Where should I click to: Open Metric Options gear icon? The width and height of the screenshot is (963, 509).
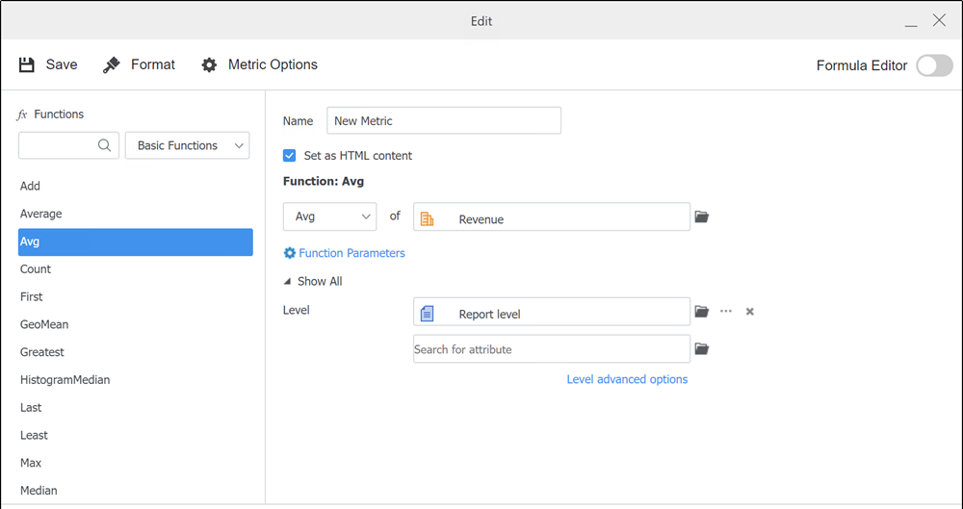click(x=209, y=64)
